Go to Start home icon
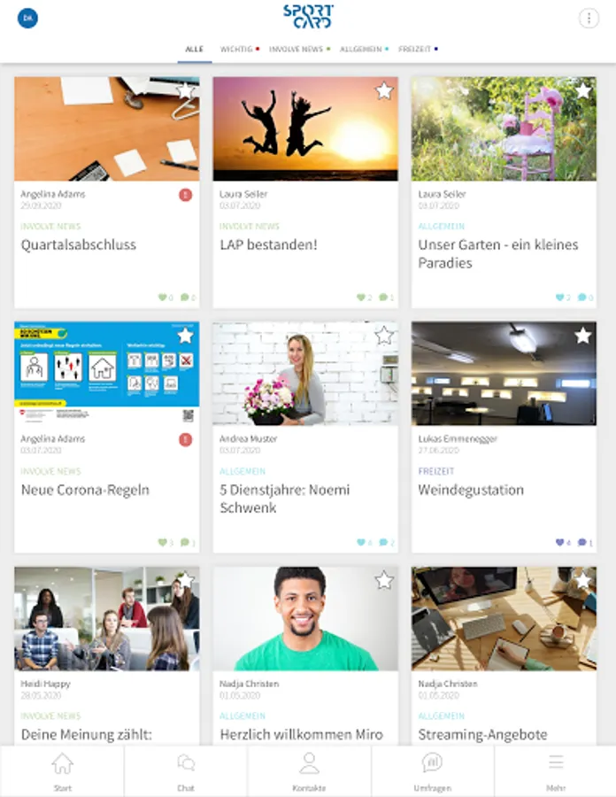Screen dimensions: 616x797 click(x=63, y=763)
